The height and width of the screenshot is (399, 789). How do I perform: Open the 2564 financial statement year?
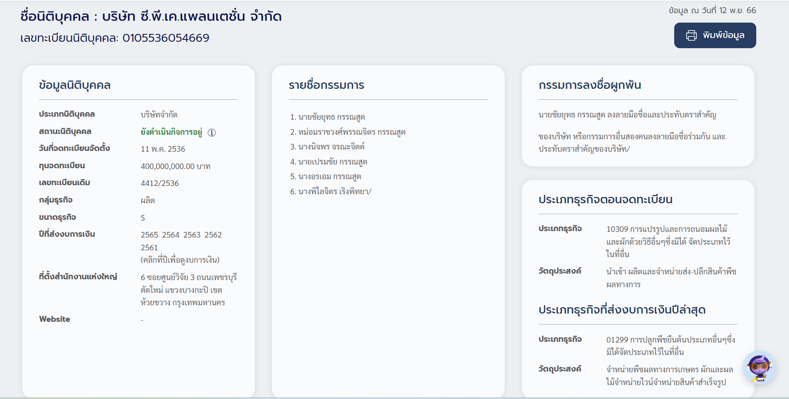(x=171, y=235)
